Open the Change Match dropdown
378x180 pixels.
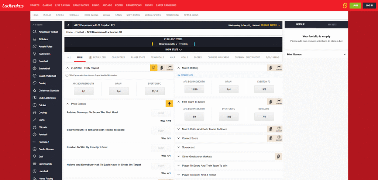tap(271, 25)
